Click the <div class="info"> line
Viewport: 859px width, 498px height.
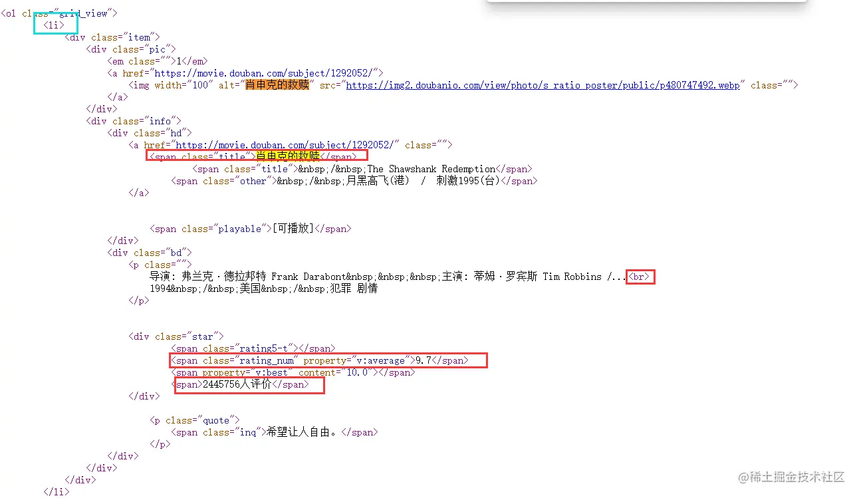pos(133,121)
